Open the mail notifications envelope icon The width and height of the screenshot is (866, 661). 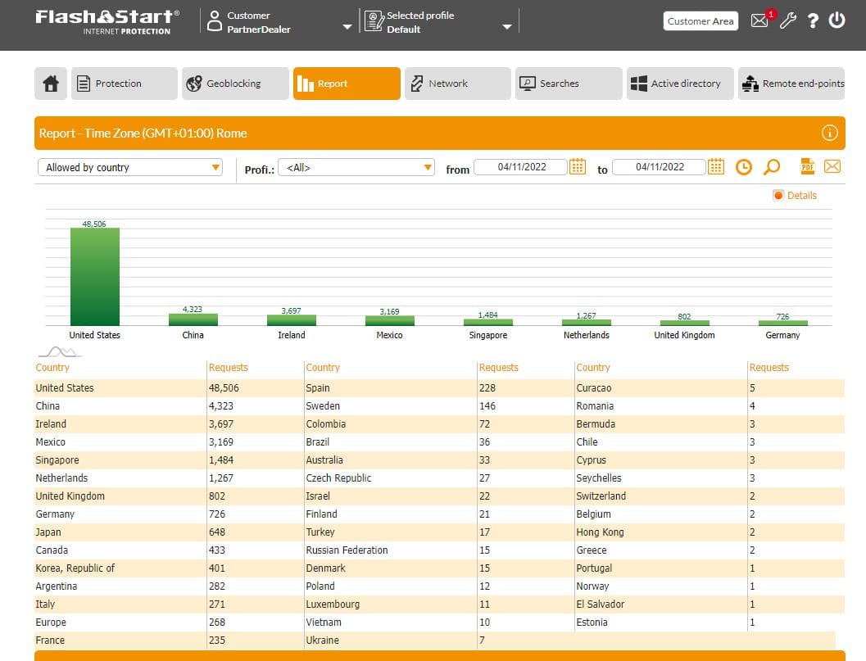759,21
